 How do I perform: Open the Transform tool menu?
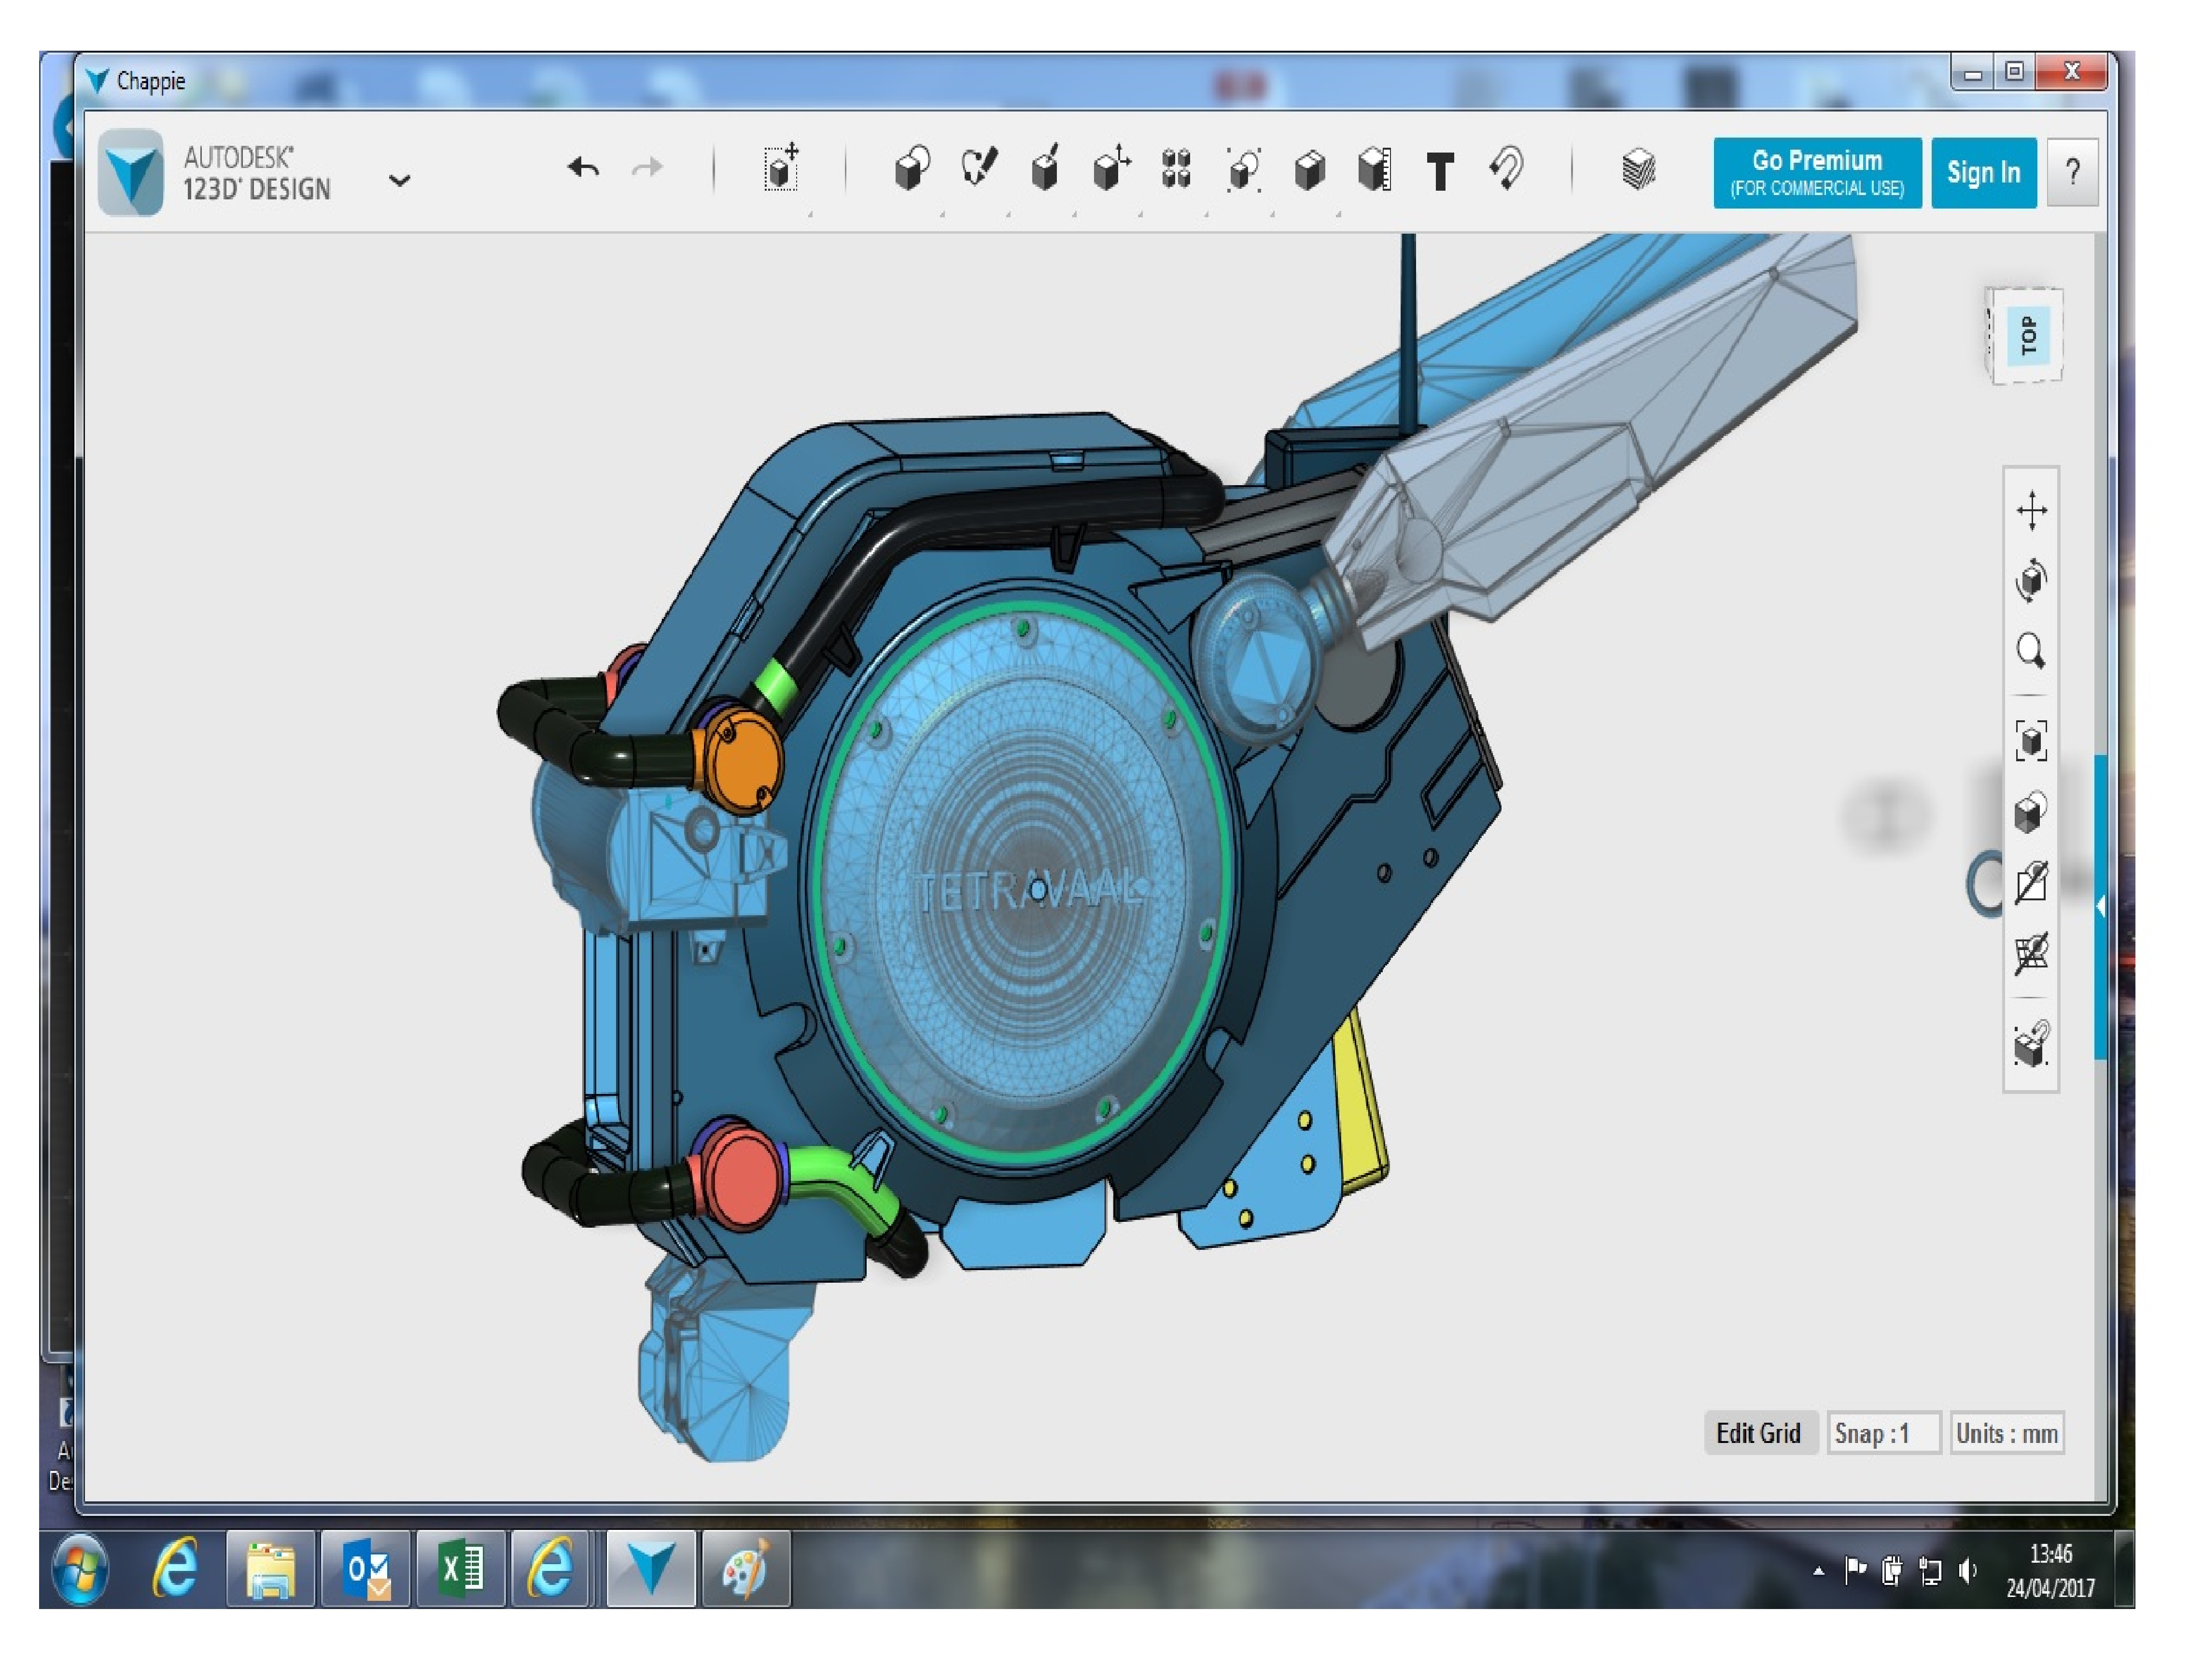coord(781,168)
